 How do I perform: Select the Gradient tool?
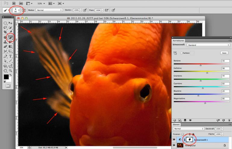(x=10, y=46)
